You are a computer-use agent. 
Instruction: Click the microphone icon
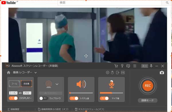(x=112, y=84)
